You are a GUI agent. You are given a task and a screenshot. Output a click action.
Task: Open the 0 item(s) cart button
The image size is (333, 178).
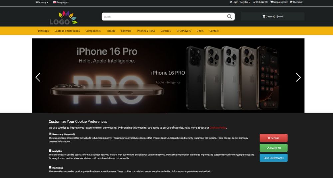[272, 17]
